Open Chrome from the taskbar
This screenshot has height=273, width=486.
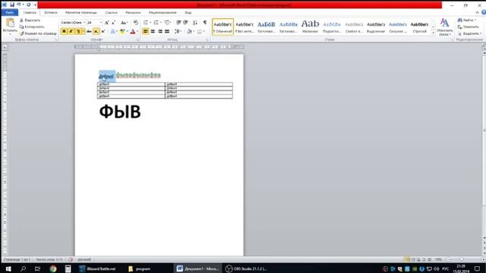(x=53, y=268)
